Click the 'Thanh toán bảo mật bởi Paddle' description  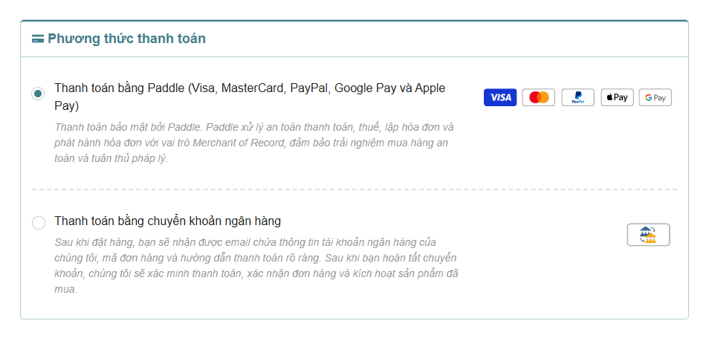(254, 143)
